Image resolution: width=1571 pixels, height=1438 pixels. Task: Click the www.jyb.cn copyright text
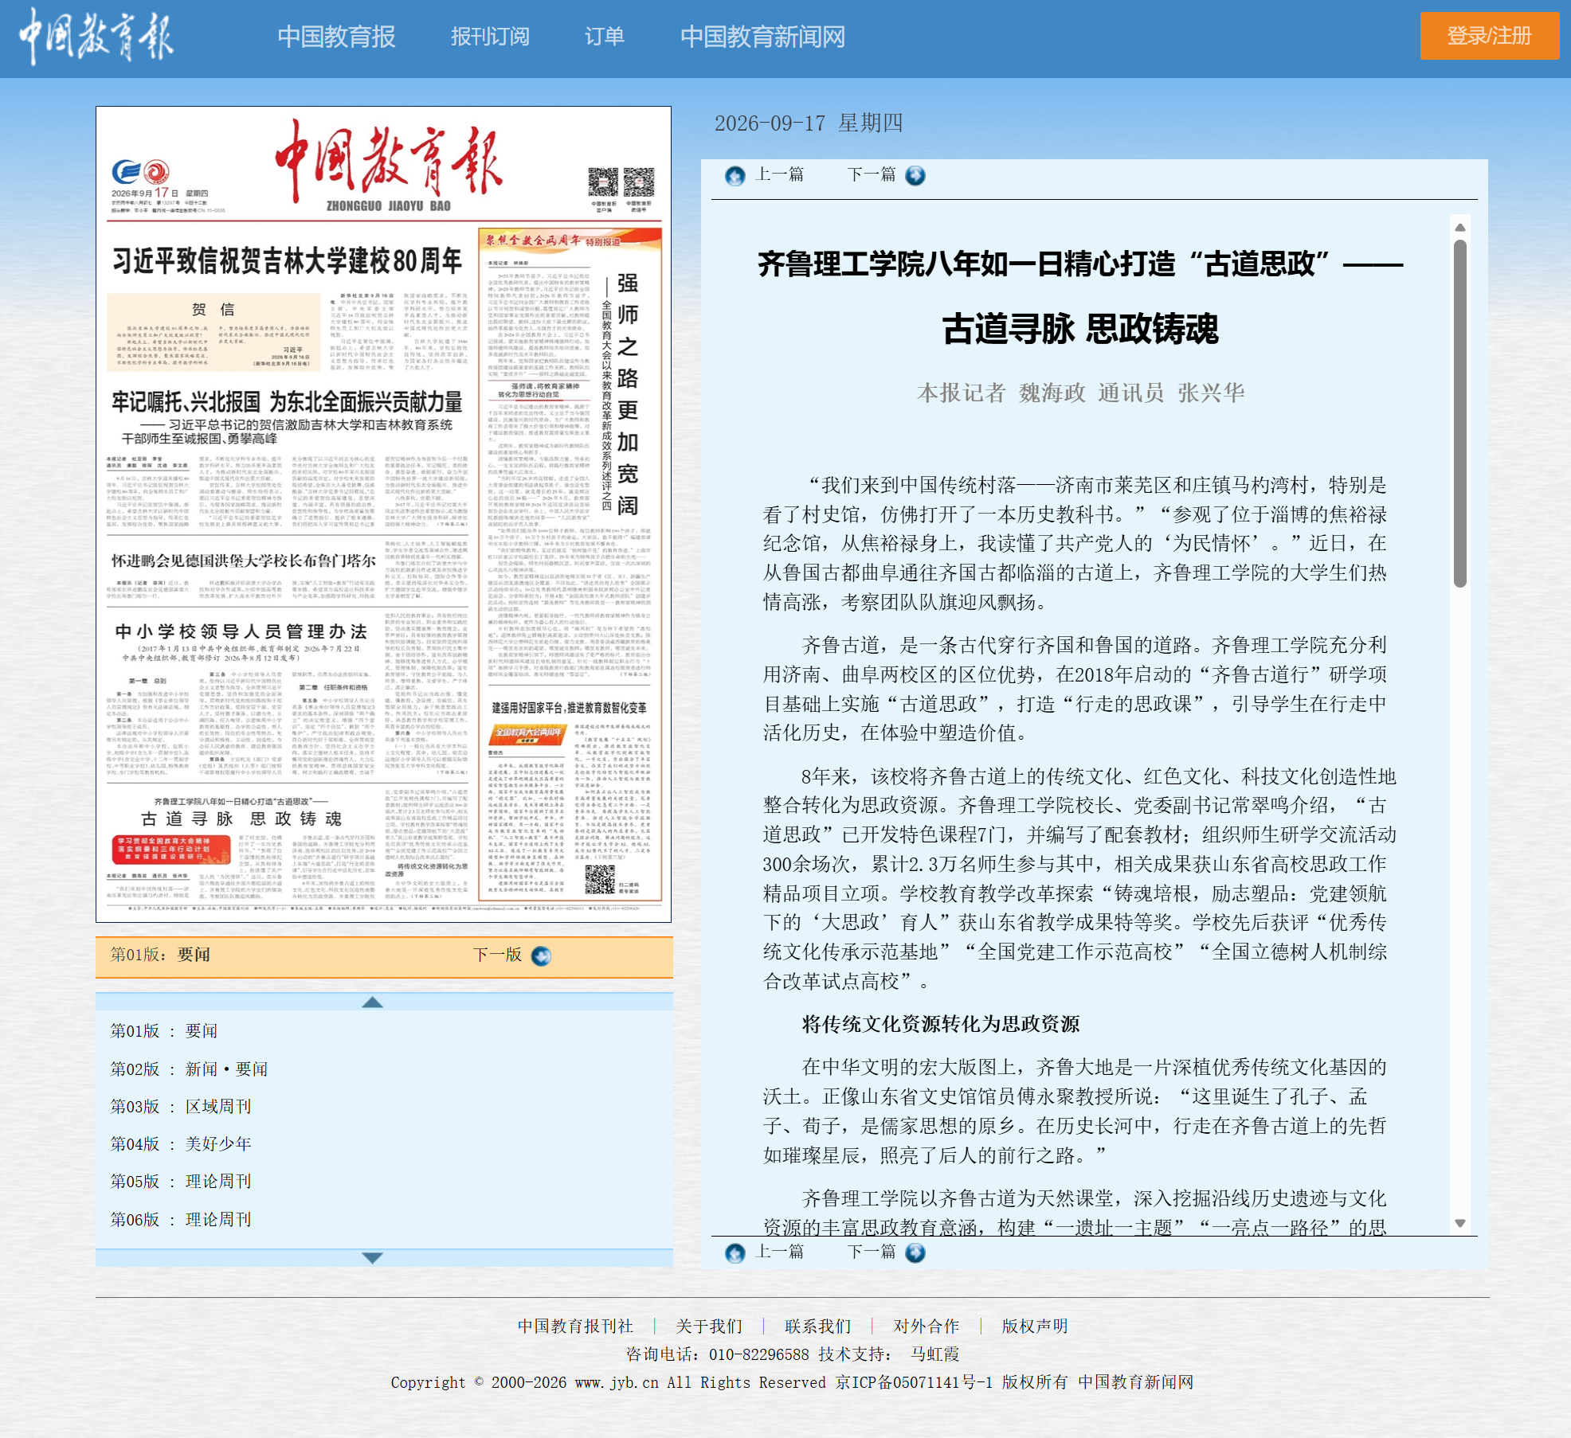tap(617, 1382)
